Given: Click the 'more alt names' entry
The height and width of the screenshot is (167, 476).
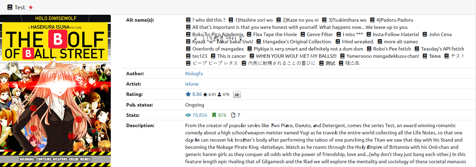Looking at the screenshot, I should 401,42.
